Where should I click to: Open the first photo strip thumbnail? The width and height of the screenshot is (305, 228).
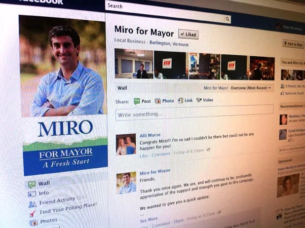pos(134,64)
